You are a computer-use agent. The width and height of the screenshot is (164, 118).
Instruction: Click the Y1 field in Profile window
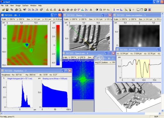138,54
